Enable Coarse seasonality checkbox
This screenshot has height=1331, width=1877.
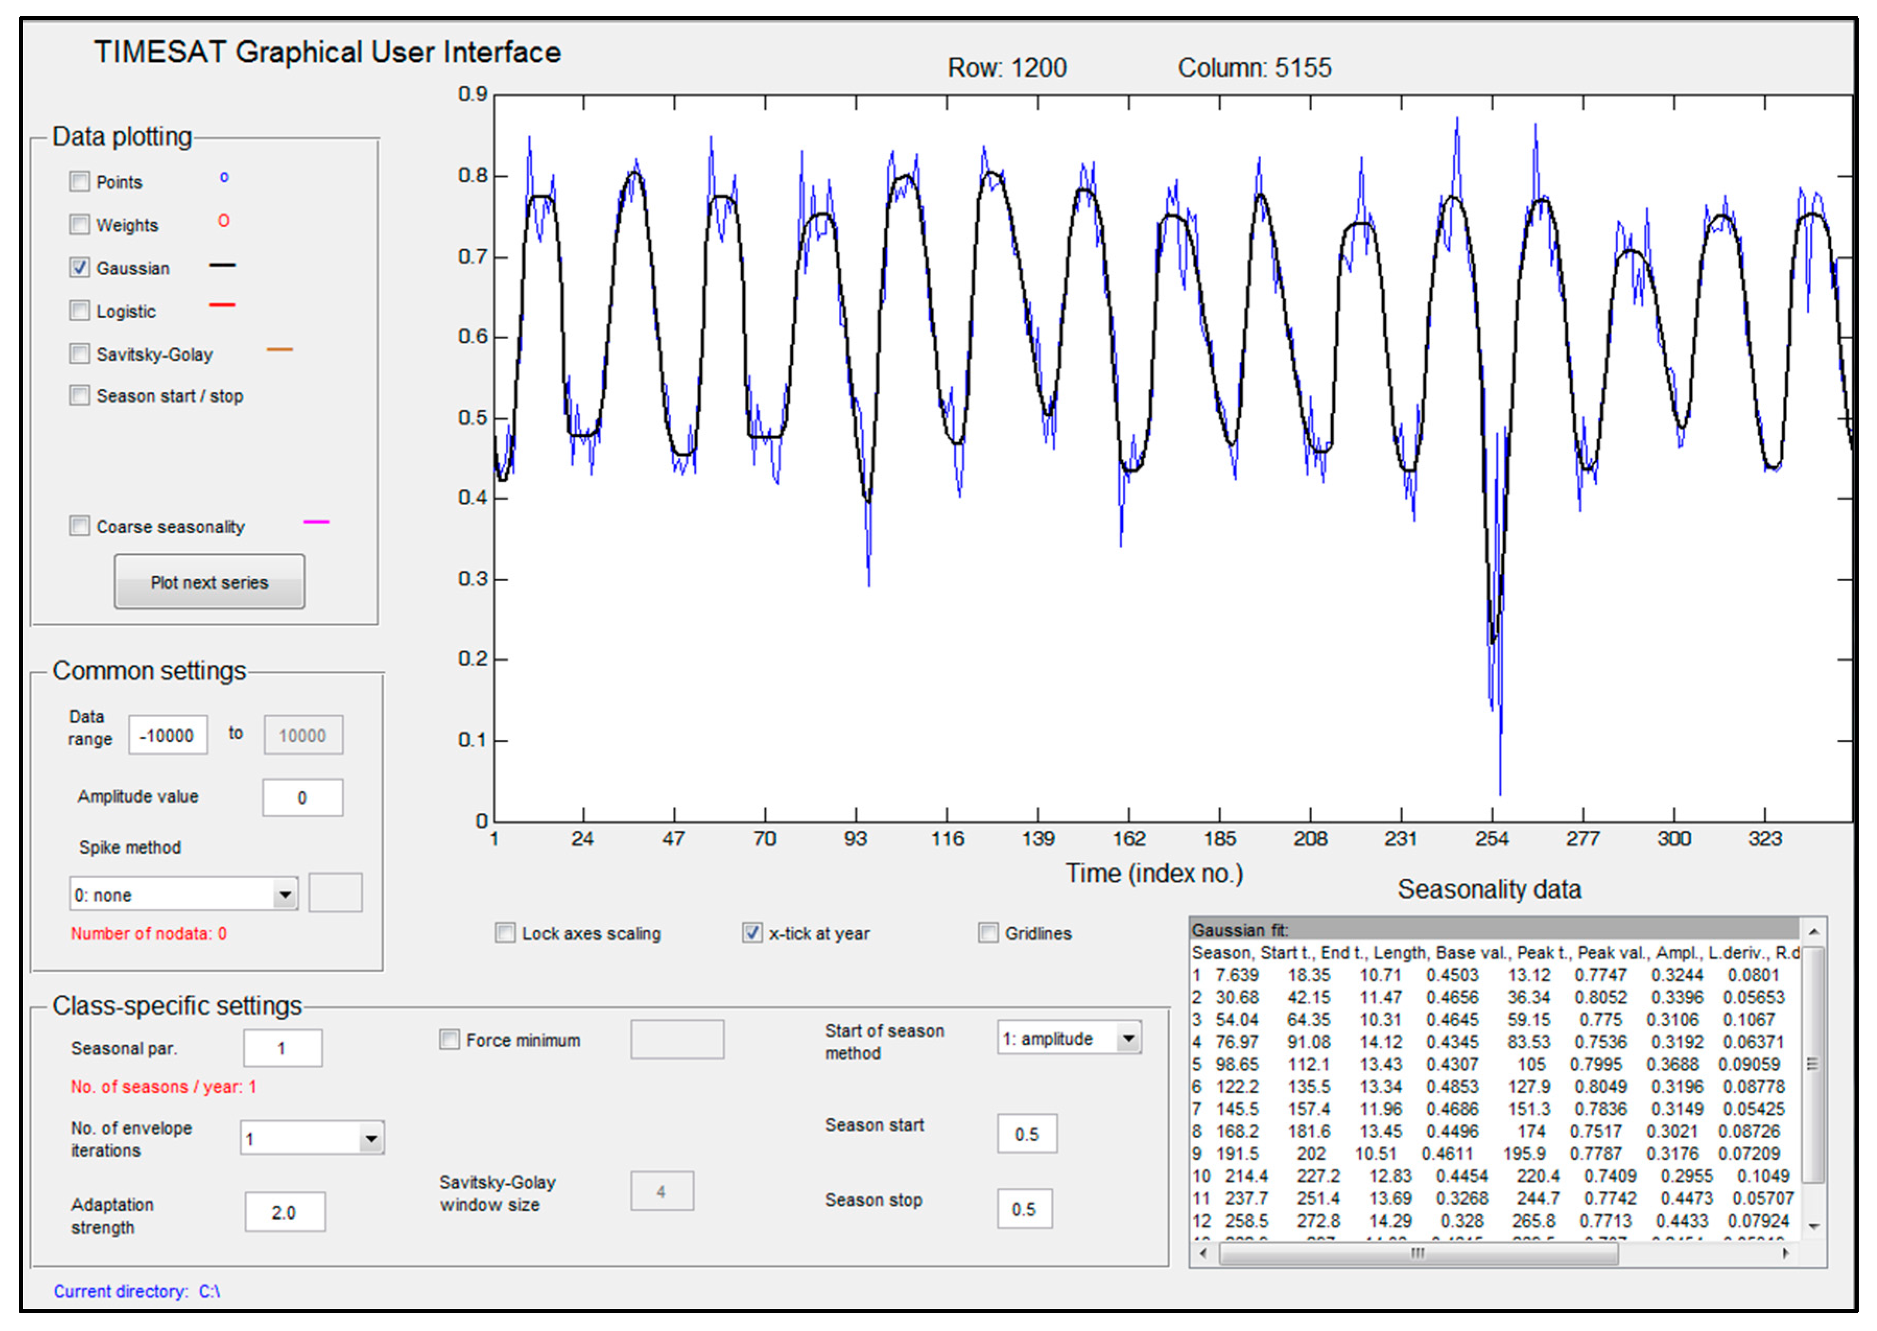(79, 526)
